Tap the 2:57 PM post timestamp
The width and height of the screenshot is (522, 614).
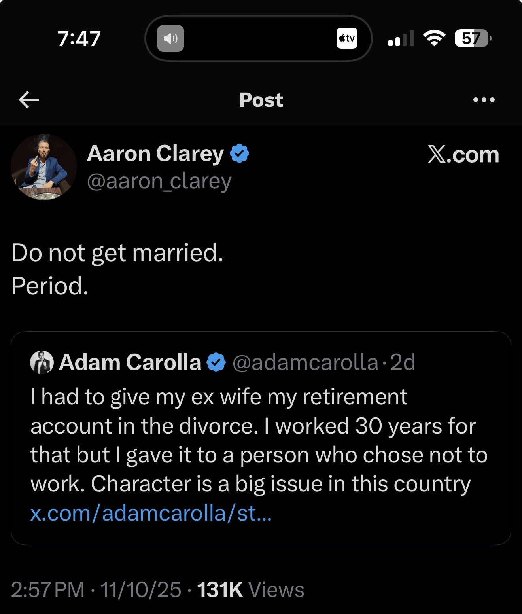[x=48, y=589]
